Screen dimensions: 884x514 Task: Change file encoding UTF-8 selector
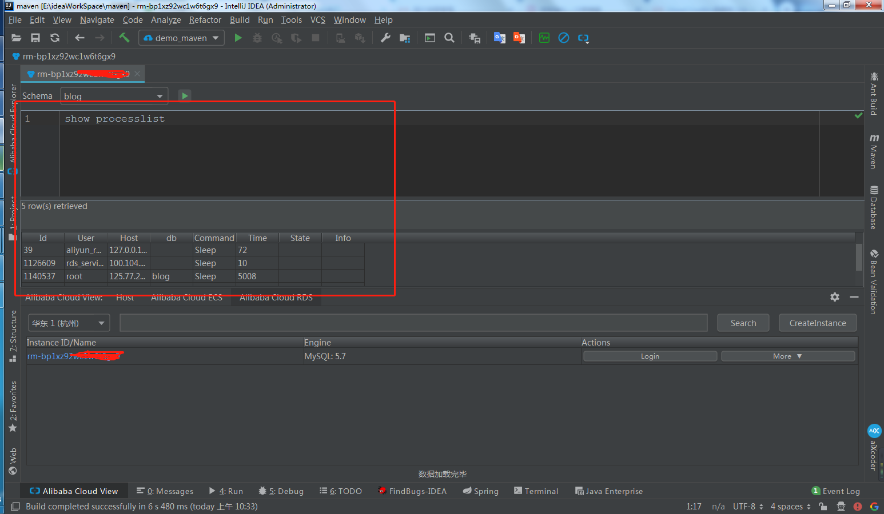(x=748, y=507)
